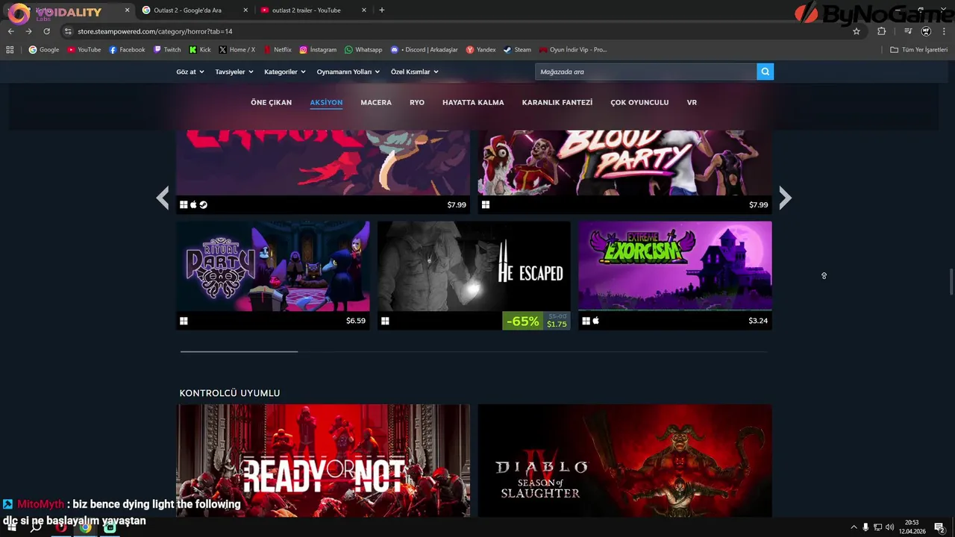Show hidden tray icons chevron
Image resolution: width=955 pixels, height=537 pixels.
point(854,527)
